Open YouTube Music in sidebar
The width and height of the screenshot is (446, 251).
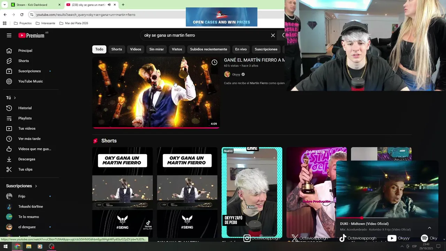tap(31, 81)
